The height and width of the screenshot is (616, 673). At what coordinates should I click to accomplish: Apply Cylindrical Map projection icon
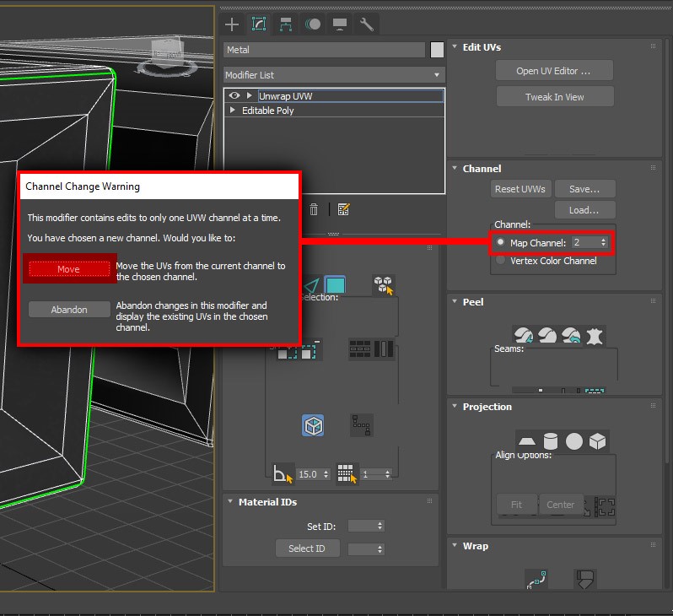pos(550,441)
